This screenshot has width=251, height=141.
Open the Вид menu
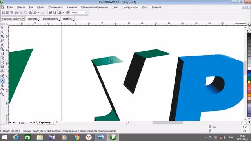[x=31, y=7]
